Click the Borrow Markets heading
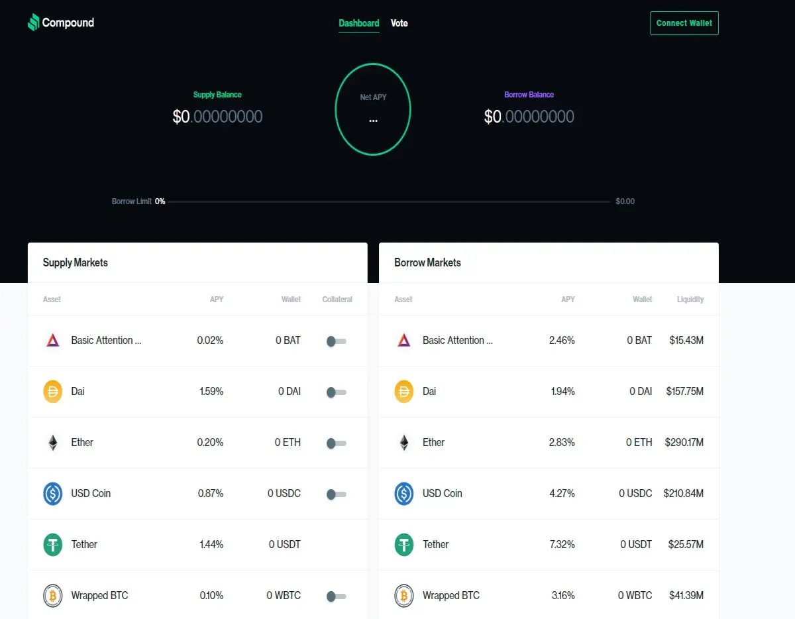This screenshot has width=795, height=619. [427, 262]
